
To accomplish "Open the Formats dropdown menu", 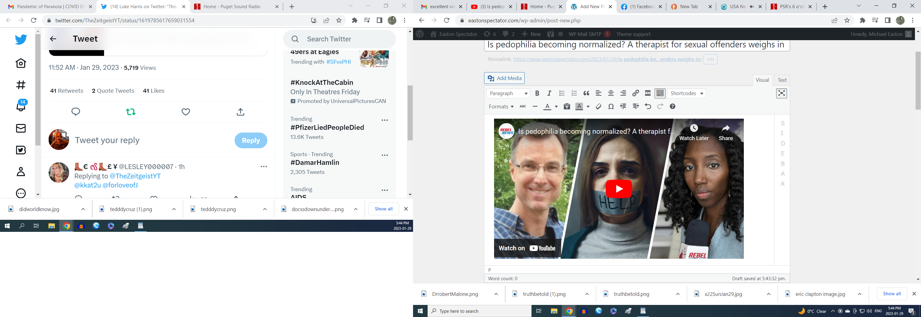I will [x=501, y=106].
